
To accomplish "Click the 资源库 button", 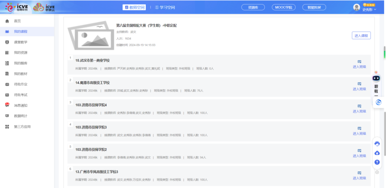I will point(253,7).
